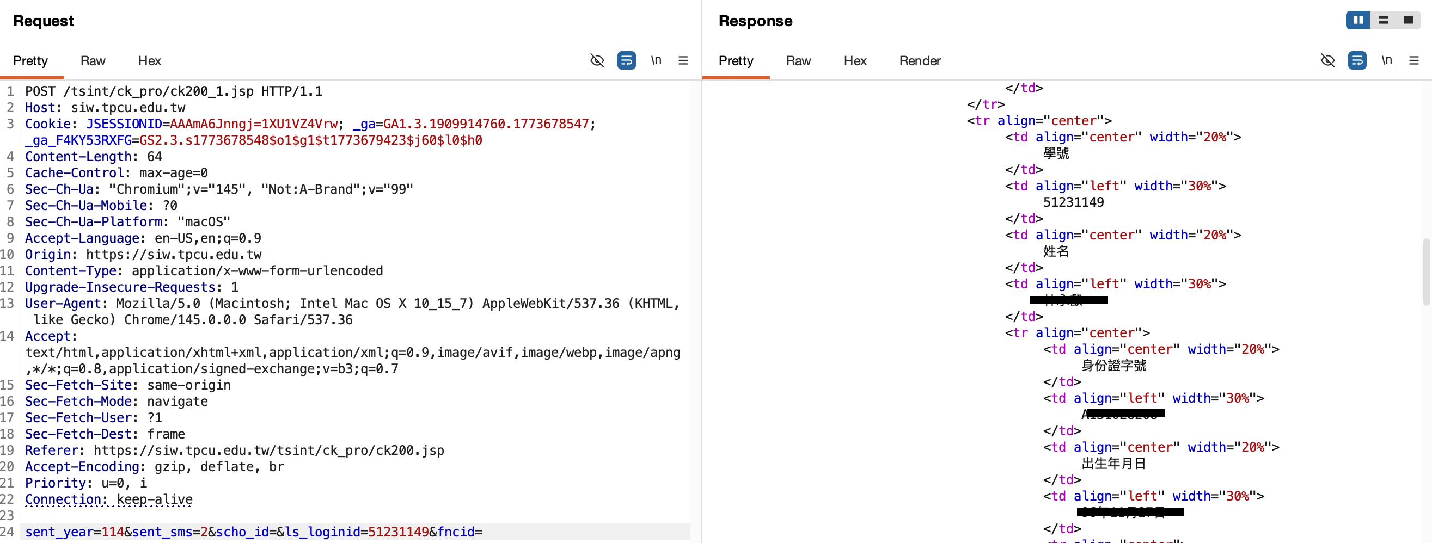This screenshot has width=1432, height=543.
Task: Click the Response vertical scrollbar thumb
Action: click(1425, 272)
